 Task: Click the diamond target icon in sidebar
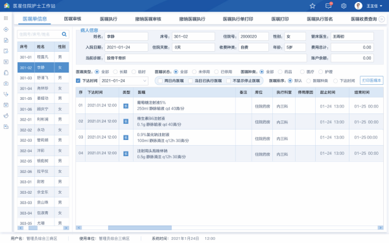click(6, 30)
